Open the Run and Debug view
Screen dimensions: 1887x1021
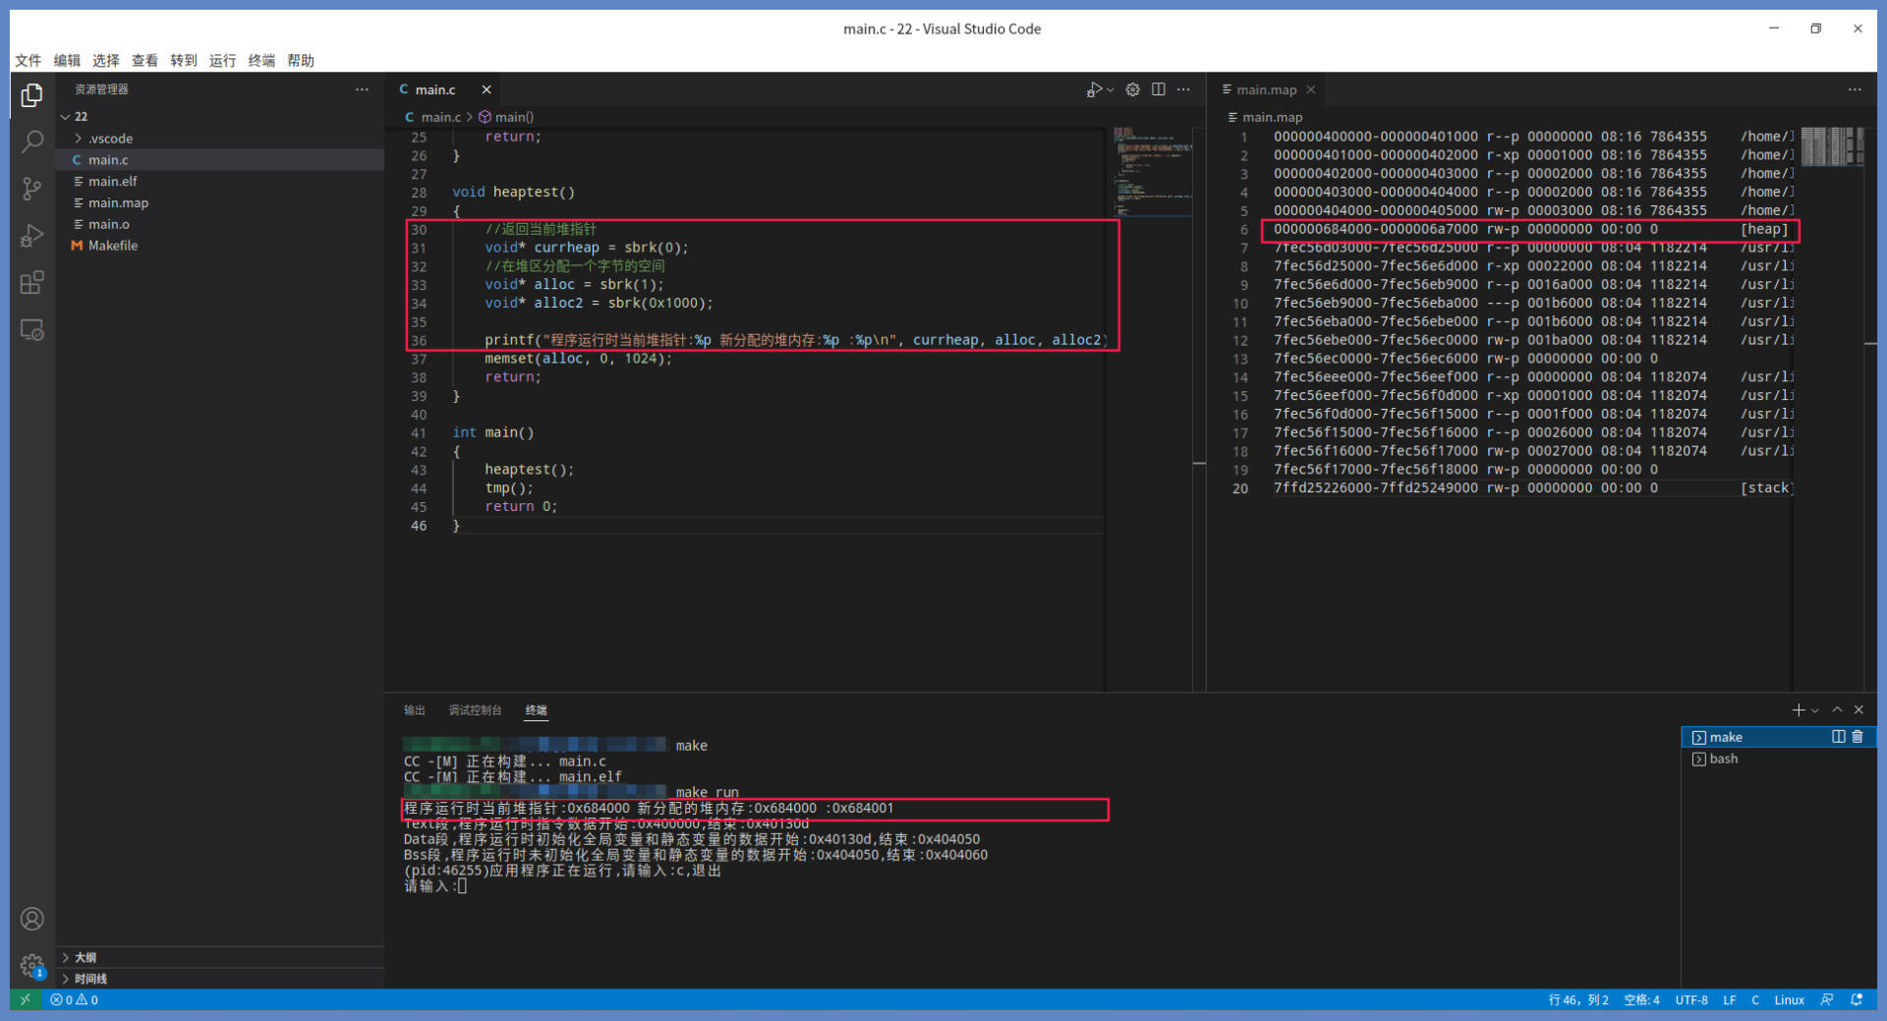[32, 236]
